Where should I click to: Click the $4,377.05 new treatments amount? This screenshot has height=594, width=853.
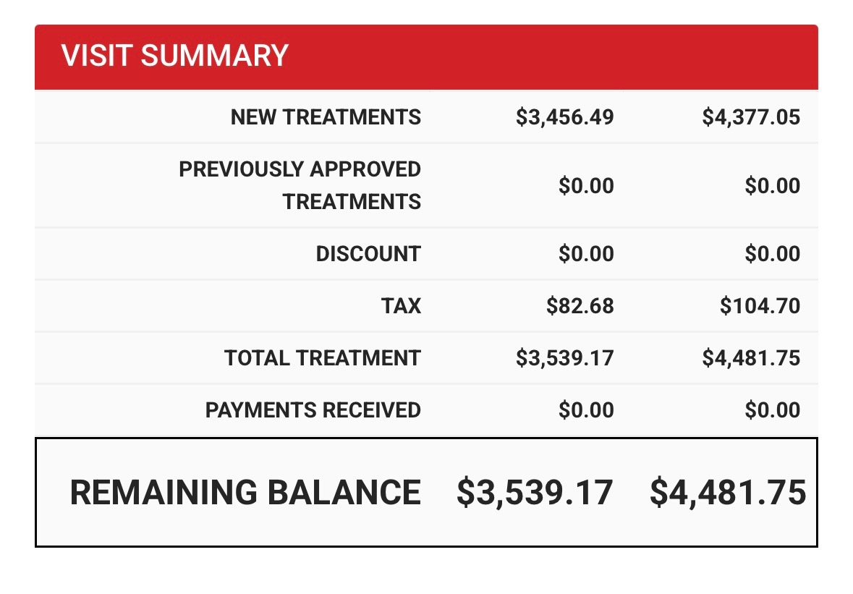pos(751,117)
